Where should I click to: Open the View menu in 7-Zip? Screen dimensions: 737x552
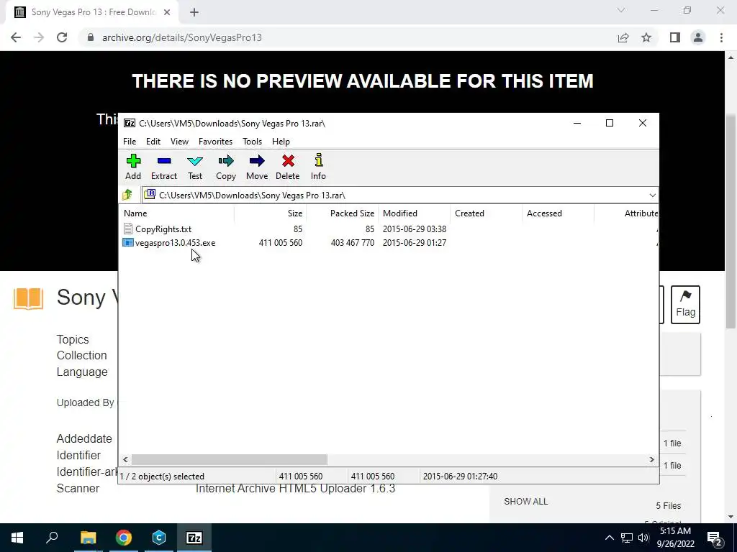coord(179,142)
